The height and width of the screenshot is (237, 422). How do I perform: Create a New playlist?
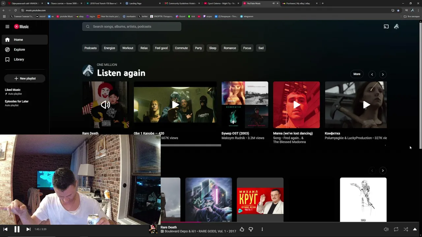(x=25, y=79)
